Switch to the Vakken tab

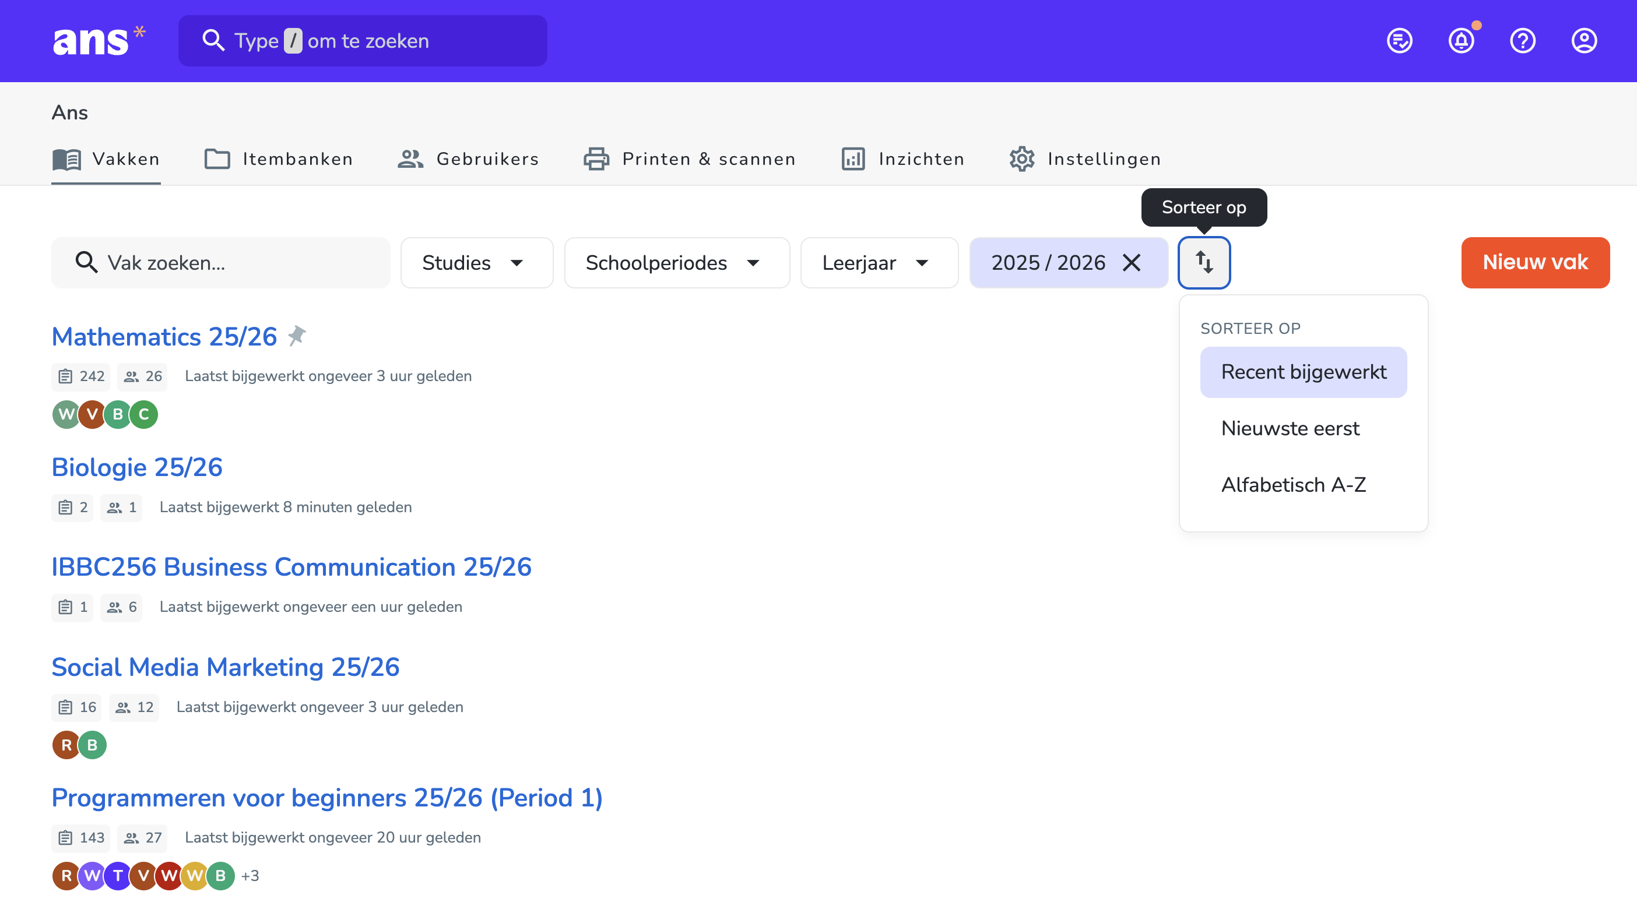[x=106, y=159]
